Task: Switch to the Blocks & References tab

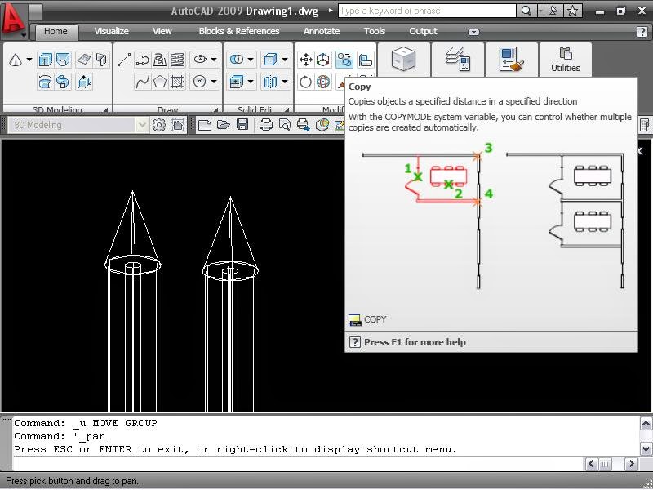Action: tap(239, 31)
